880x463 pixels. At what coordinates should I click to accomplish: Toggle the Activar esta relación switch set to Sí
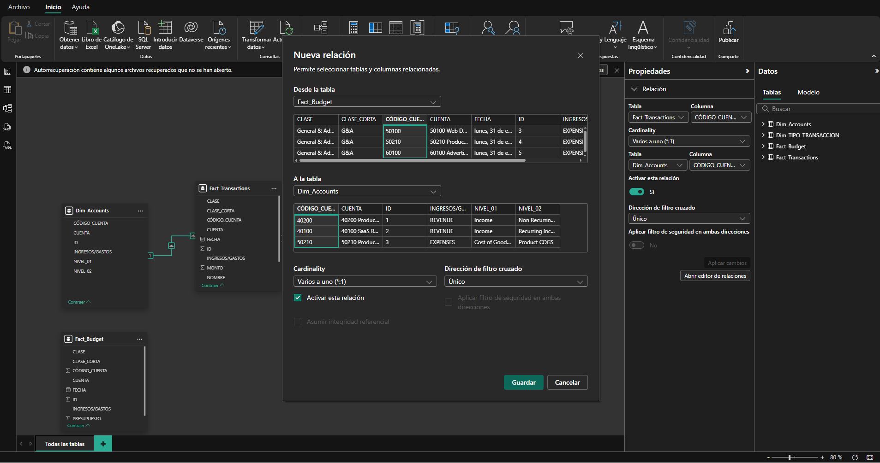point(637,192)
